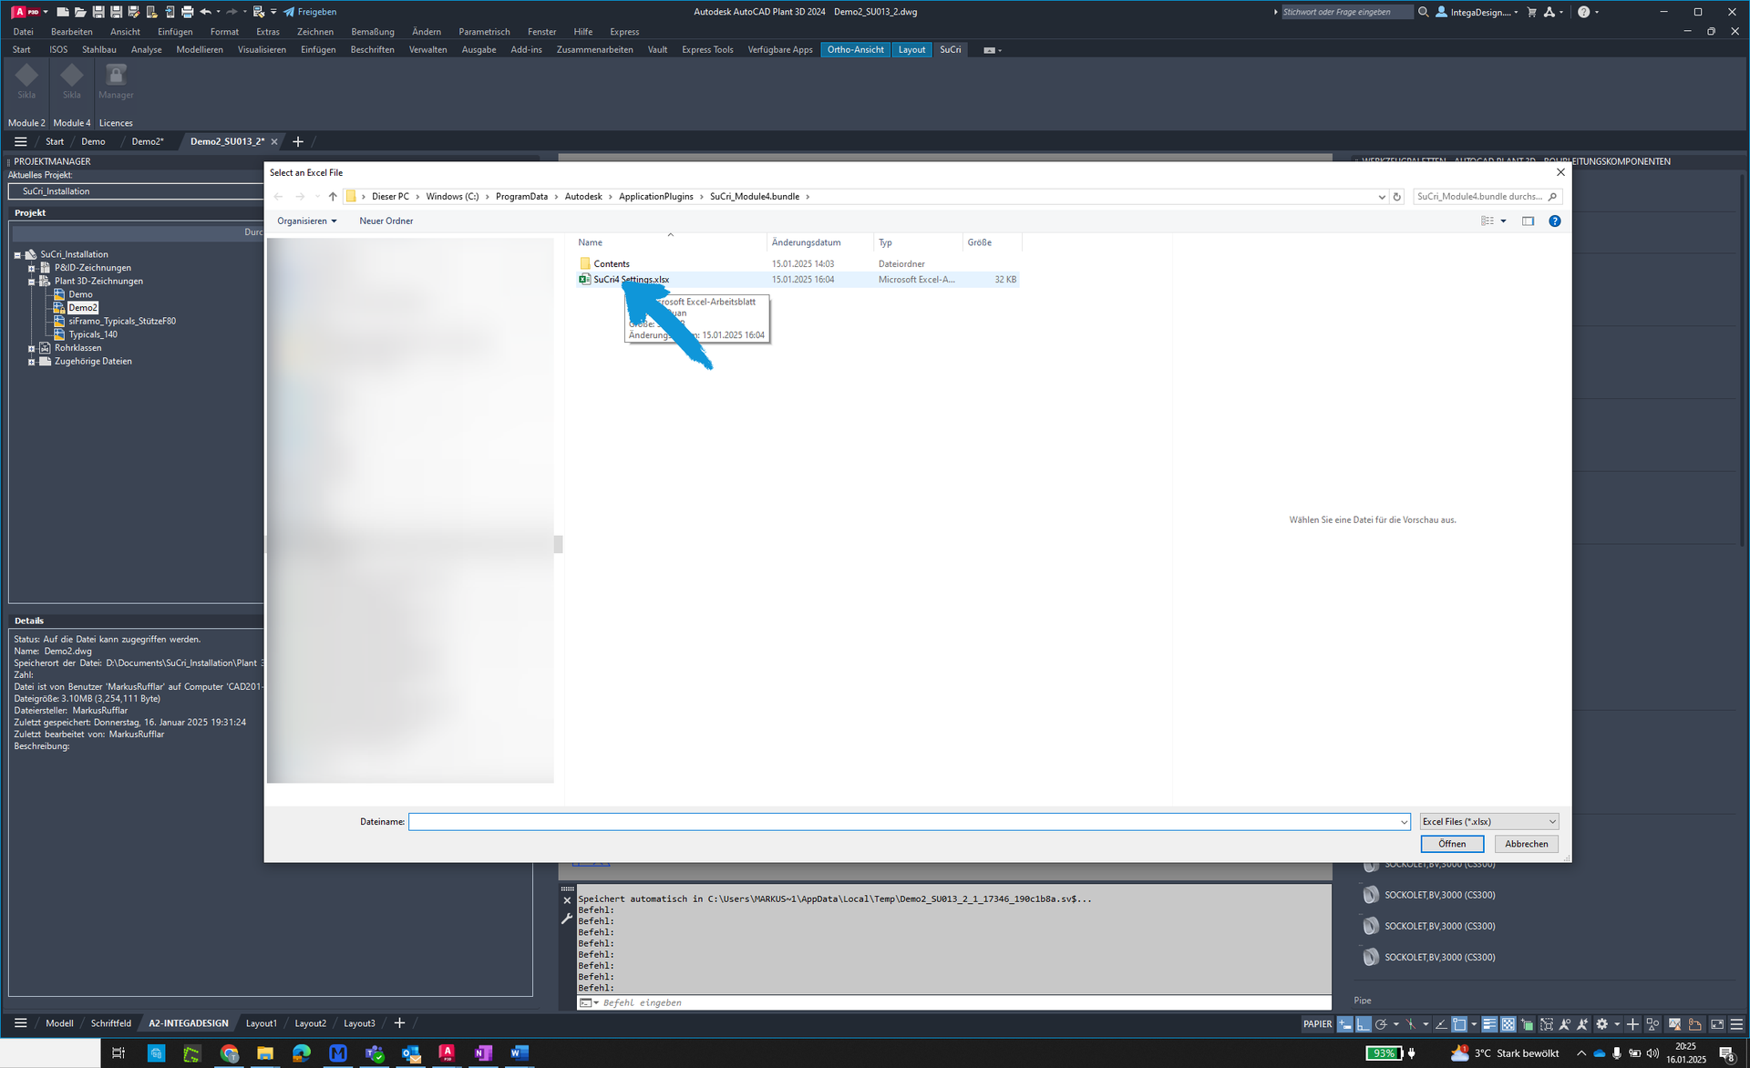Viewport: 1750px width, 1068px height.
Task: Switch to the Demo2* drawing tab
Action: tap(148, 141)
